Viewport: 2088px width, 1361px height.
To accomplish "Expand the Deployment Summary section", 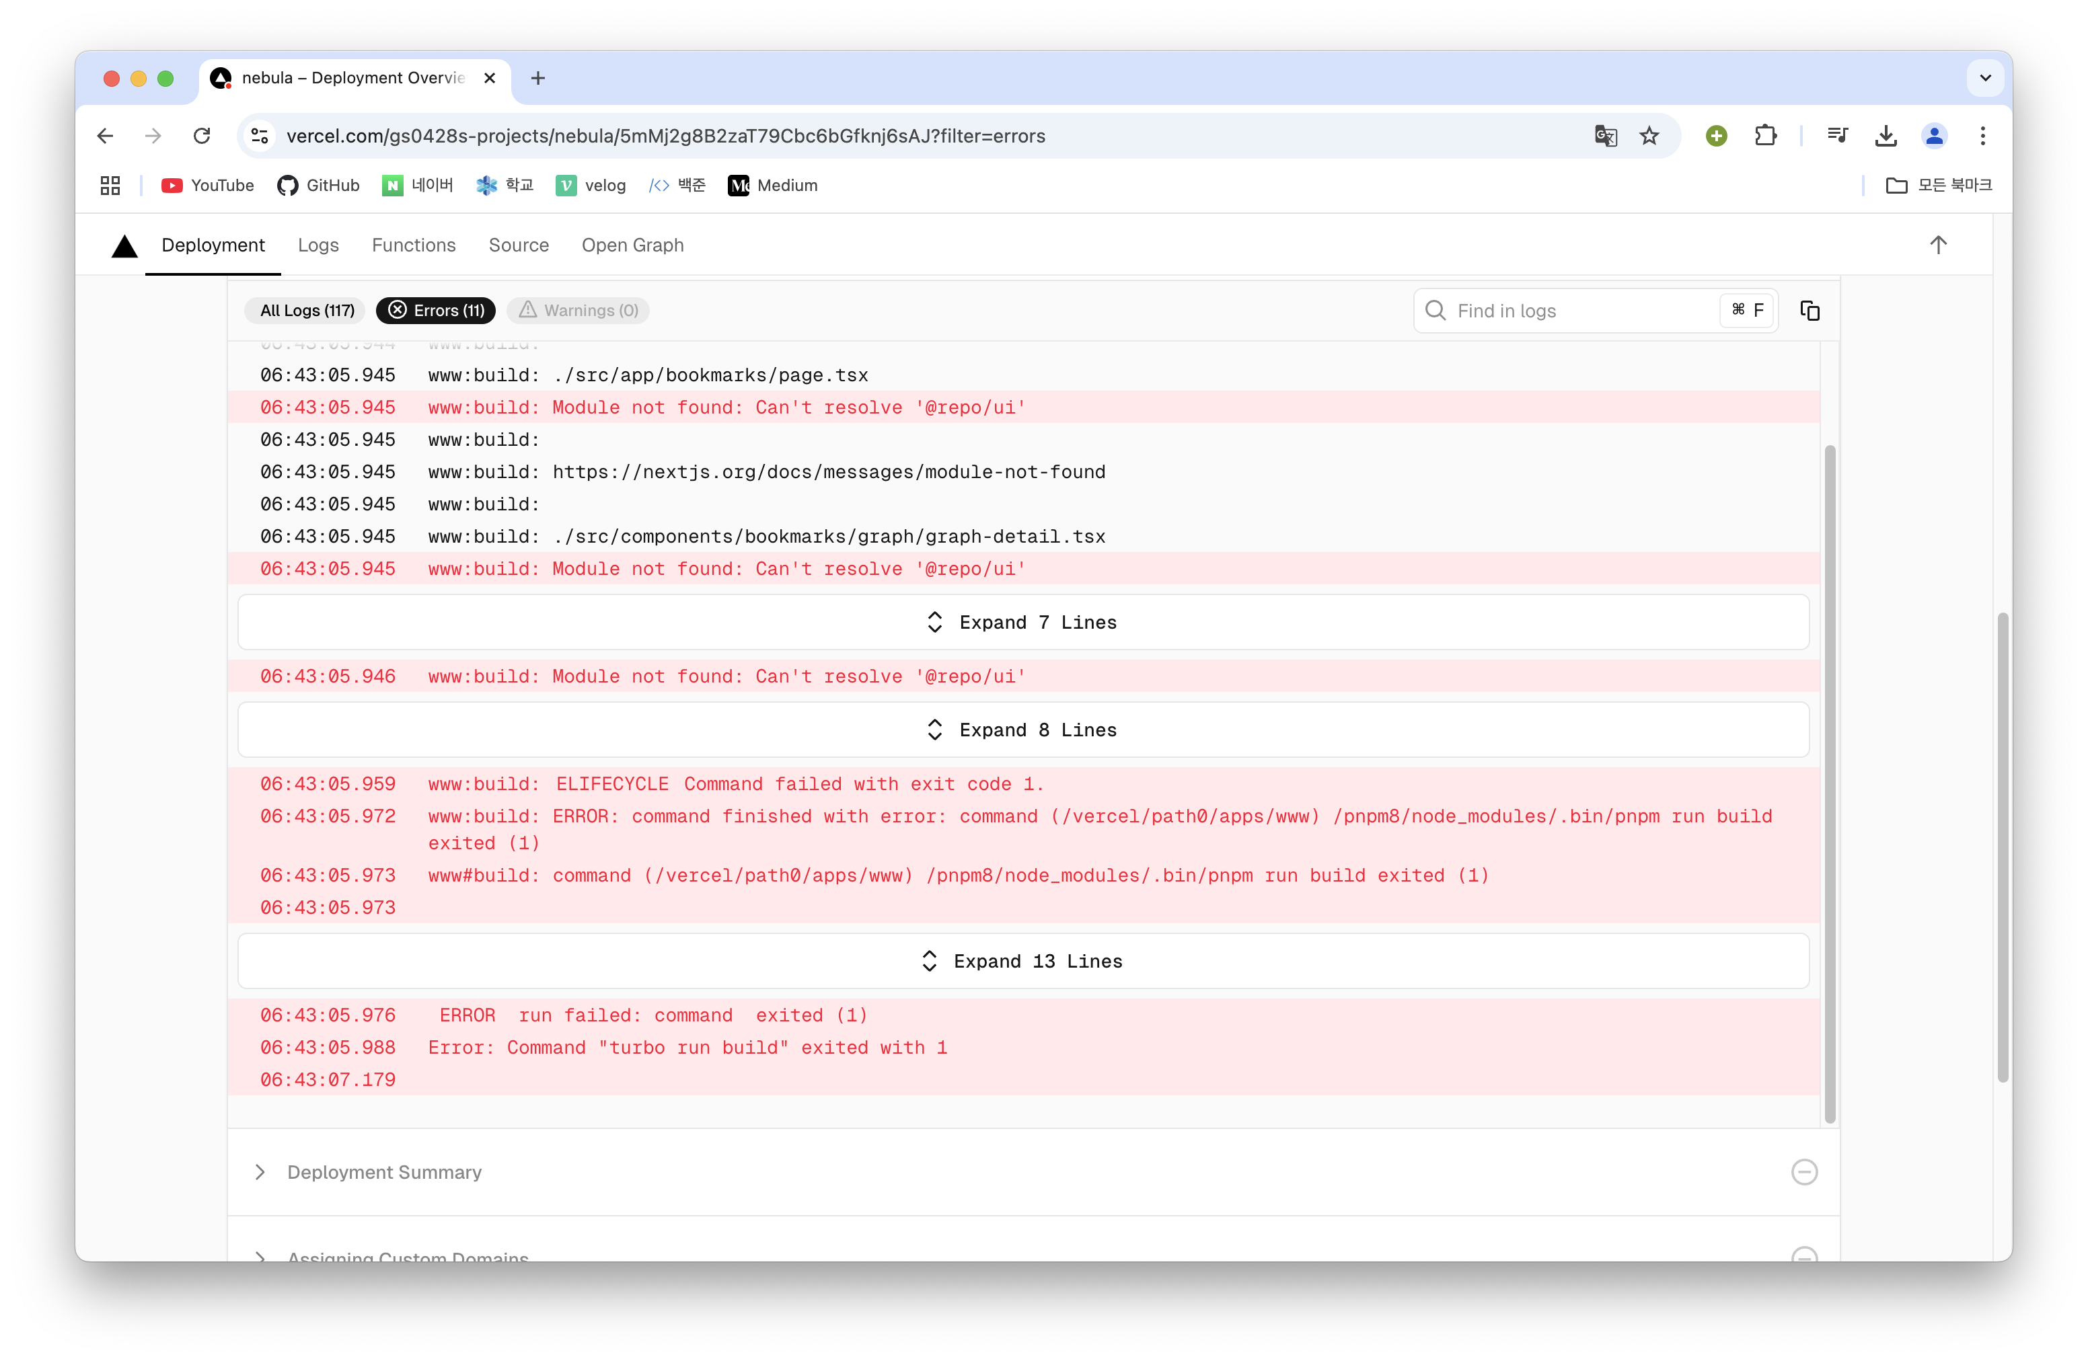I will [384, 1173].
